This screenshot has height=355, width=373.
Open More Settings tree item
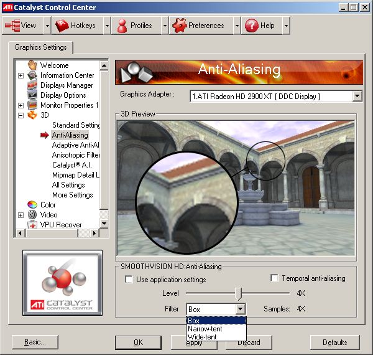click(x=73, y=195)
